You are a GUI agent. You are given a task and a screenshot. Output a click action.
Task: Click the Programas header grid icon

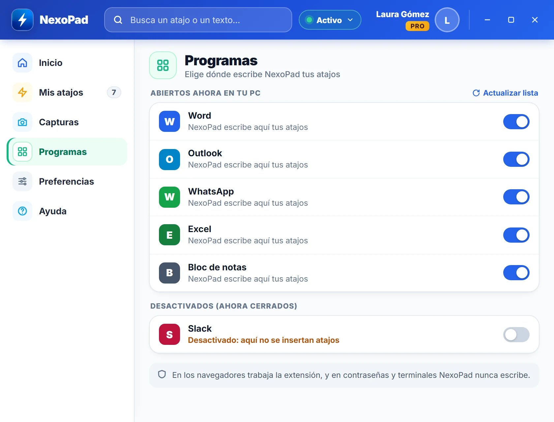click(x=163, y=65)
